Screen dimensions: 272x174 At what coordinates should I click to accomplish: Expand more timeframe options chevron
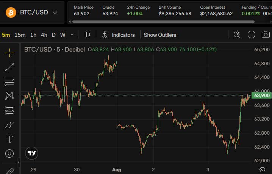tap(72, 35)
